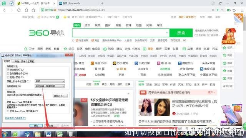The image size is (246, 138).
Task: Enable the 使用小图标 checkbox
Action: pos(8,77)
